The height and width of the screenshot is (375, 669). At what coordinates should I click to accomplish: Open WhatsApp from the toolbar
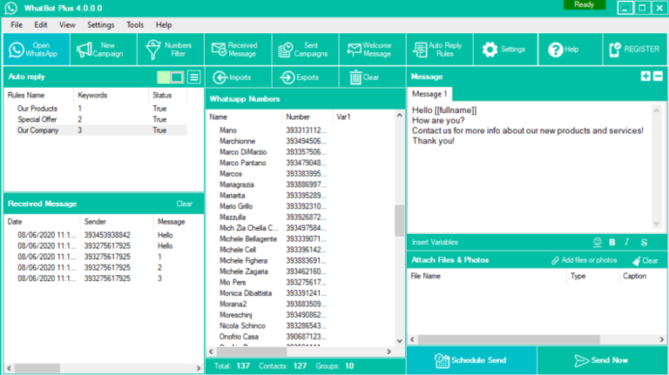(35, 50)
